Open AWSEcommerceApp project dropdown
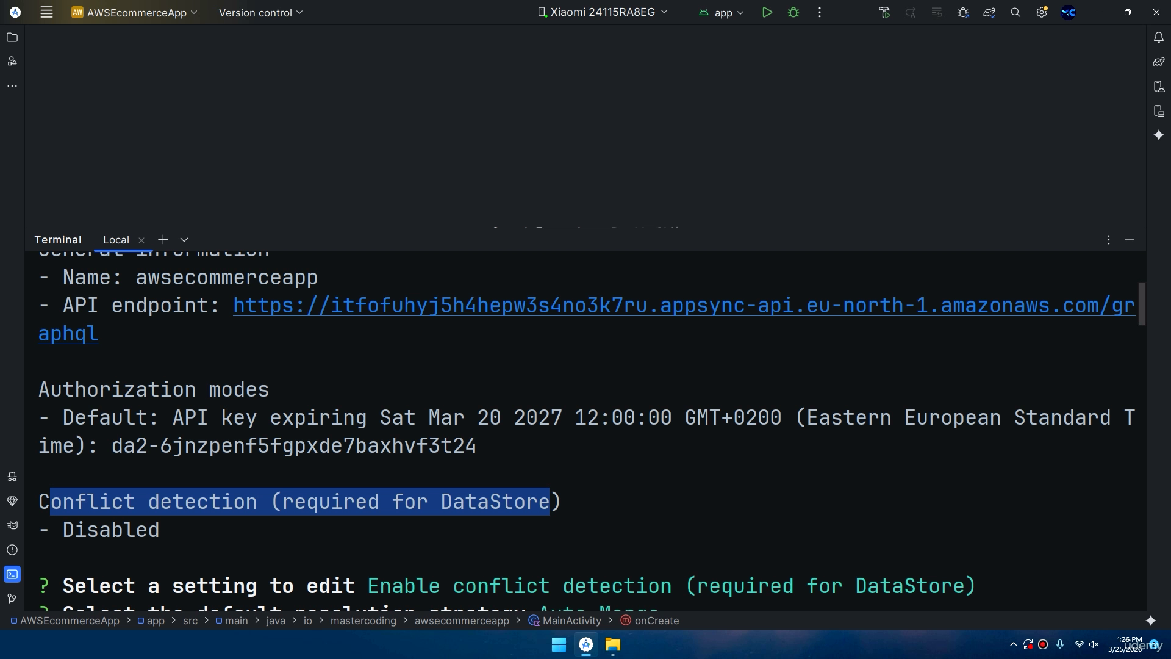Viewport: 1171px width, 659px height. [134, 12]
